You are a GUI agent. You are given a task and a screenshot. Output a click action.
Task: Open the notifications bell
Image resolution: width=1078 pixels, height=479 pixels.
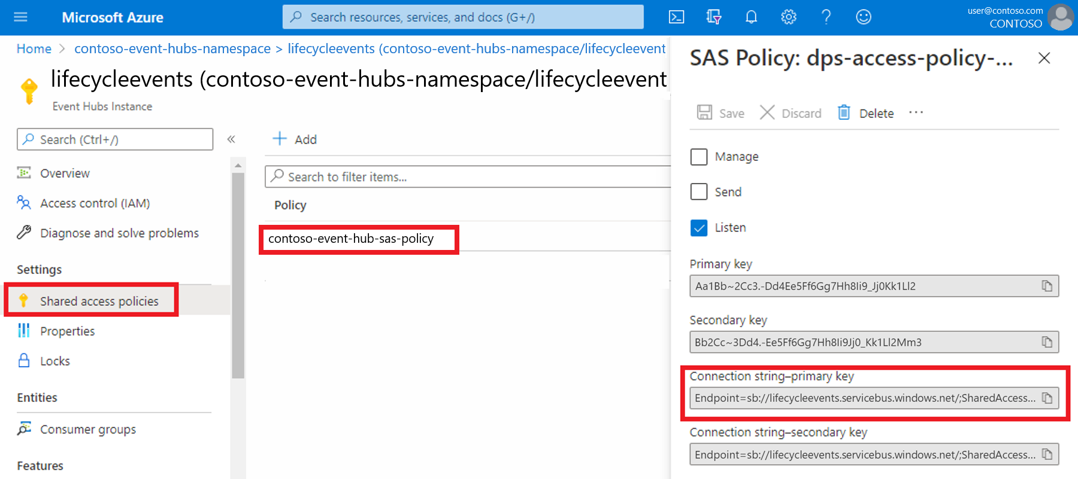click(751, 17)
